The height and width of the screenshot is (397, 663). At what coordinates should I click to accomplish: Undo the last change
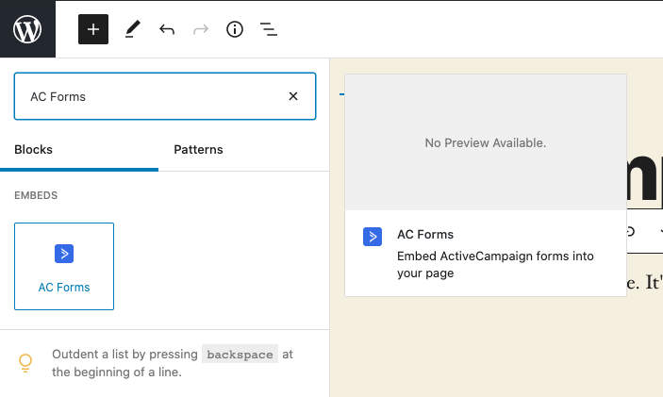pyautogui.click(x=167, y=29)
